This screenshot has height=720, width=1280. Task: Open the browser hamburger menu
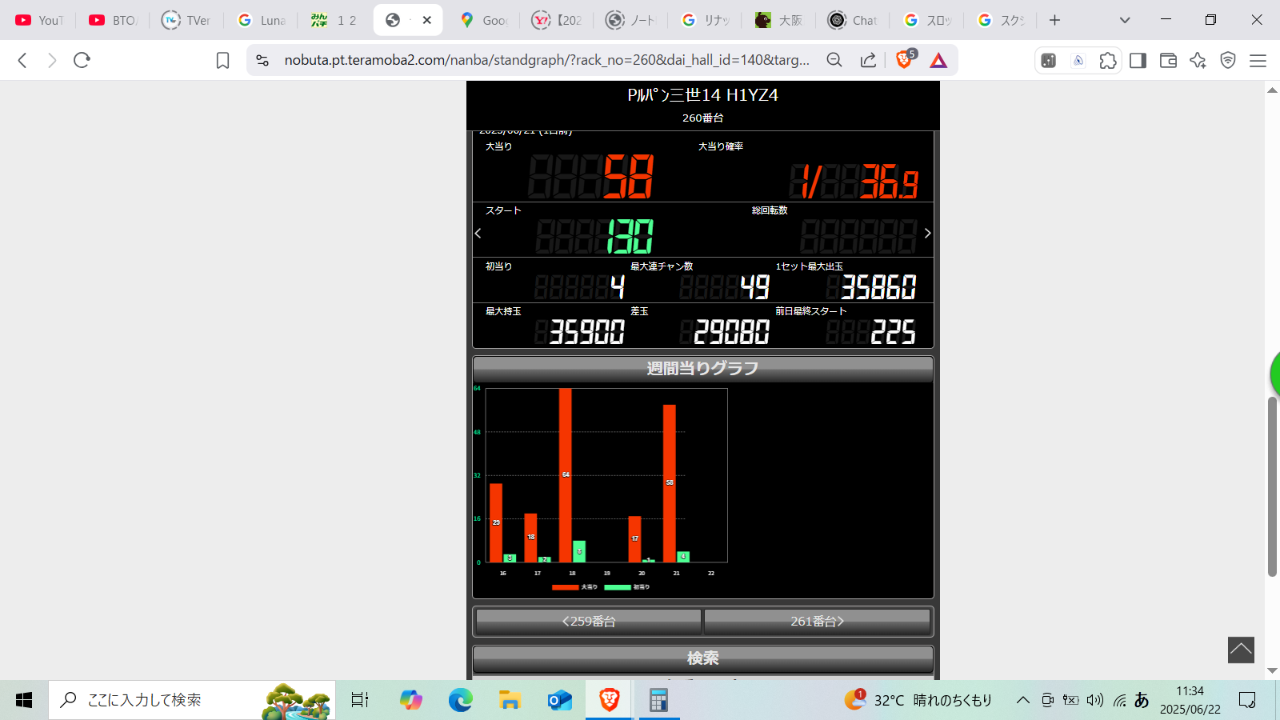coord(1258,60)
